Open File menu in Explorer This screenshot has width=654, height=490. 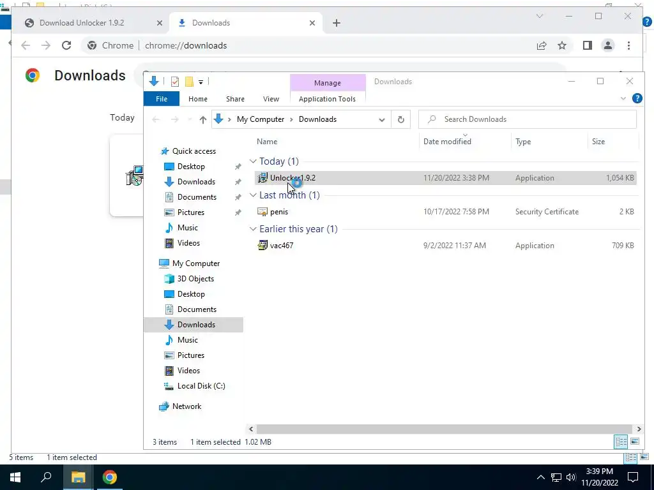(x=162, y=99)
